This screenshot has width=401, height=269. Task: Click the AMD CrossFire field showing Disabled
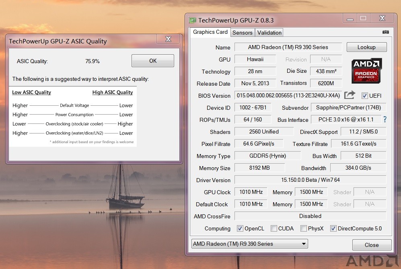pos(310,216)
